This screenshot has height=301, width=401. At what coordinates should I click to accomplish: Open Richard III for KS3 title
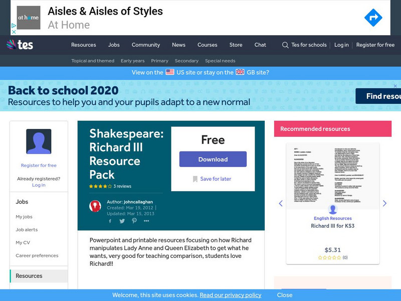332,226
